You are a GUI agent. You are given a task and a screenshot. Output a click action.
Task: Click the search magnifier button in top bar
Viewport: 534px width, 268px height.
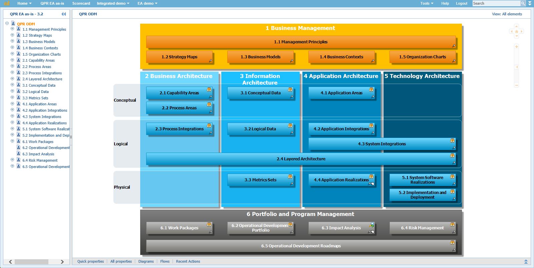(523, 3)
